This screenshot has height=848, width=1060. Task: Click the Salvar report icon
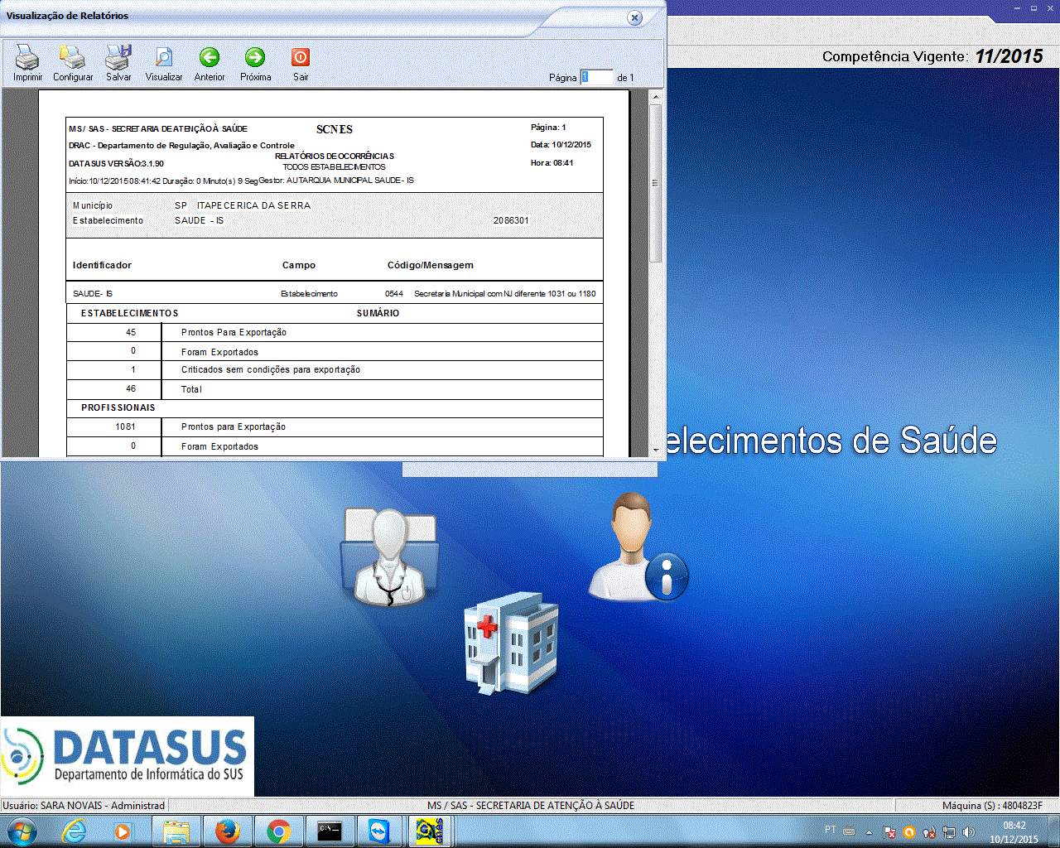click(118, 58)
